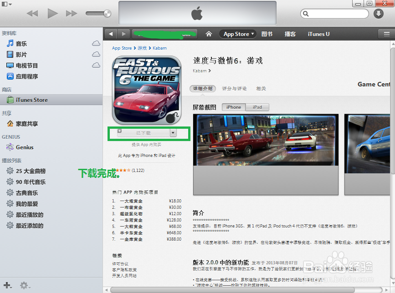Adjust the volume slider knob

click(108, 13)
